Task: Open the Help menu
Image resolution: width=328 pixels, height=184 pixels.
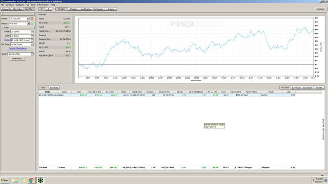Action: click(x=53, y=5)
